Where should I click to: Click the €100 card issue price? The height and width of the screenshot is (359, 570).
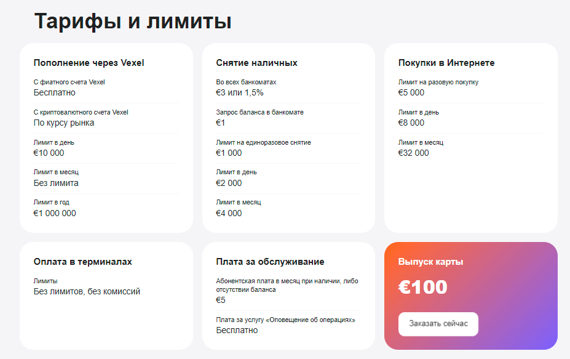422,288
